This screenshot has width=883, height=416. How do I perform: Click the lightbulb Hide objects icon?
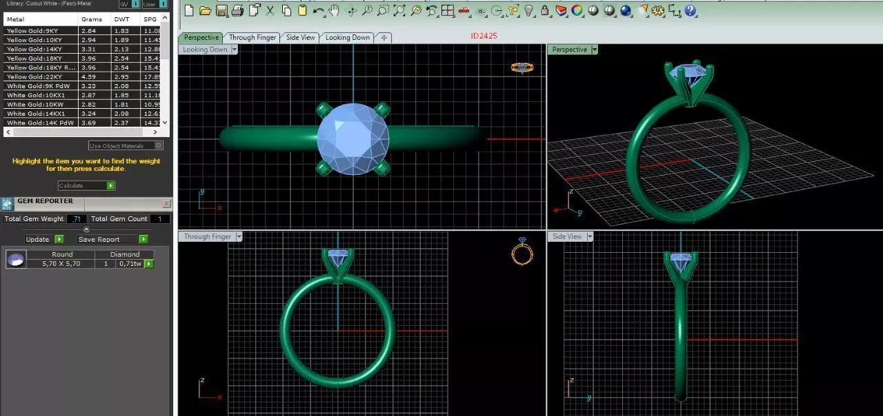(x=528, y=10)
